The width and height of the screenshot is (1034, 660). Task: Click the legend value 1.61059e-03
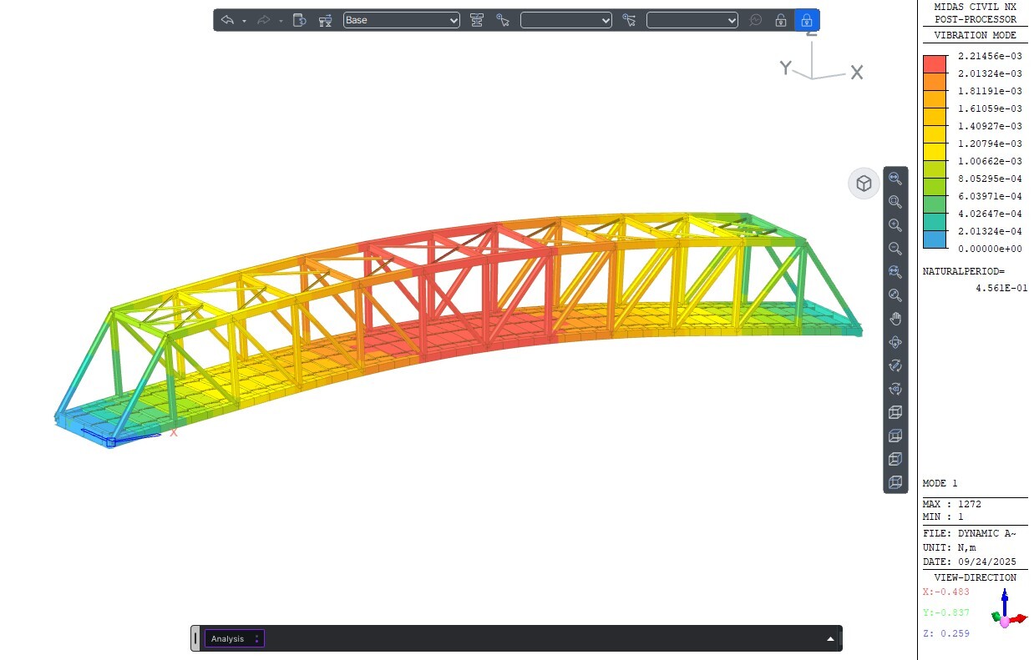pos(990,108)
